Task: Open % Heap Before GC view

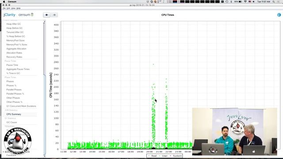Action: tap(16, 36)
